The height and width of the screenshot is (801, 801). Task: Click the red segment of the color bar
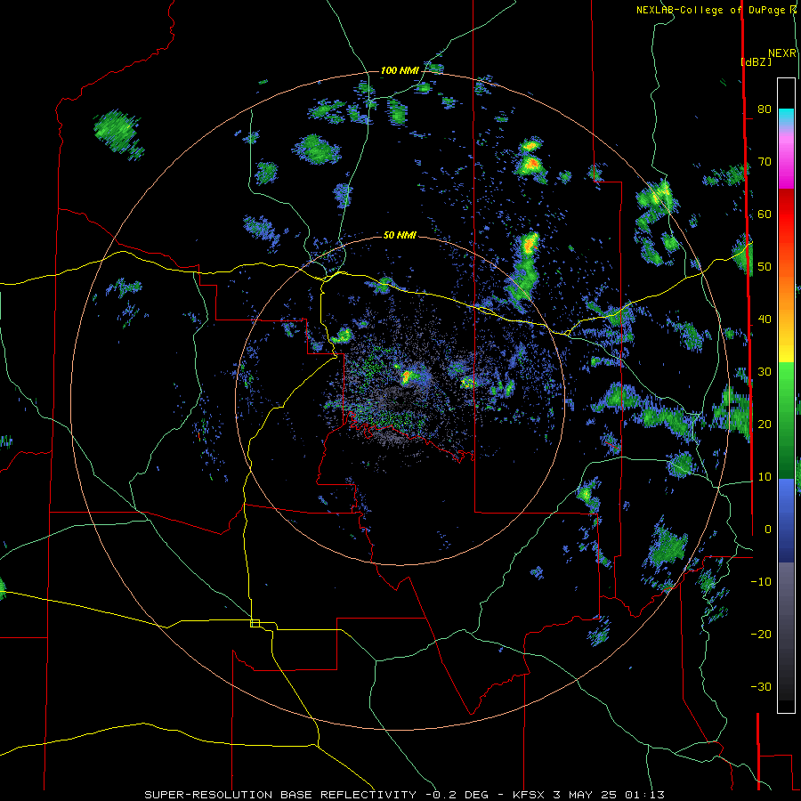(x=786, y=214)
